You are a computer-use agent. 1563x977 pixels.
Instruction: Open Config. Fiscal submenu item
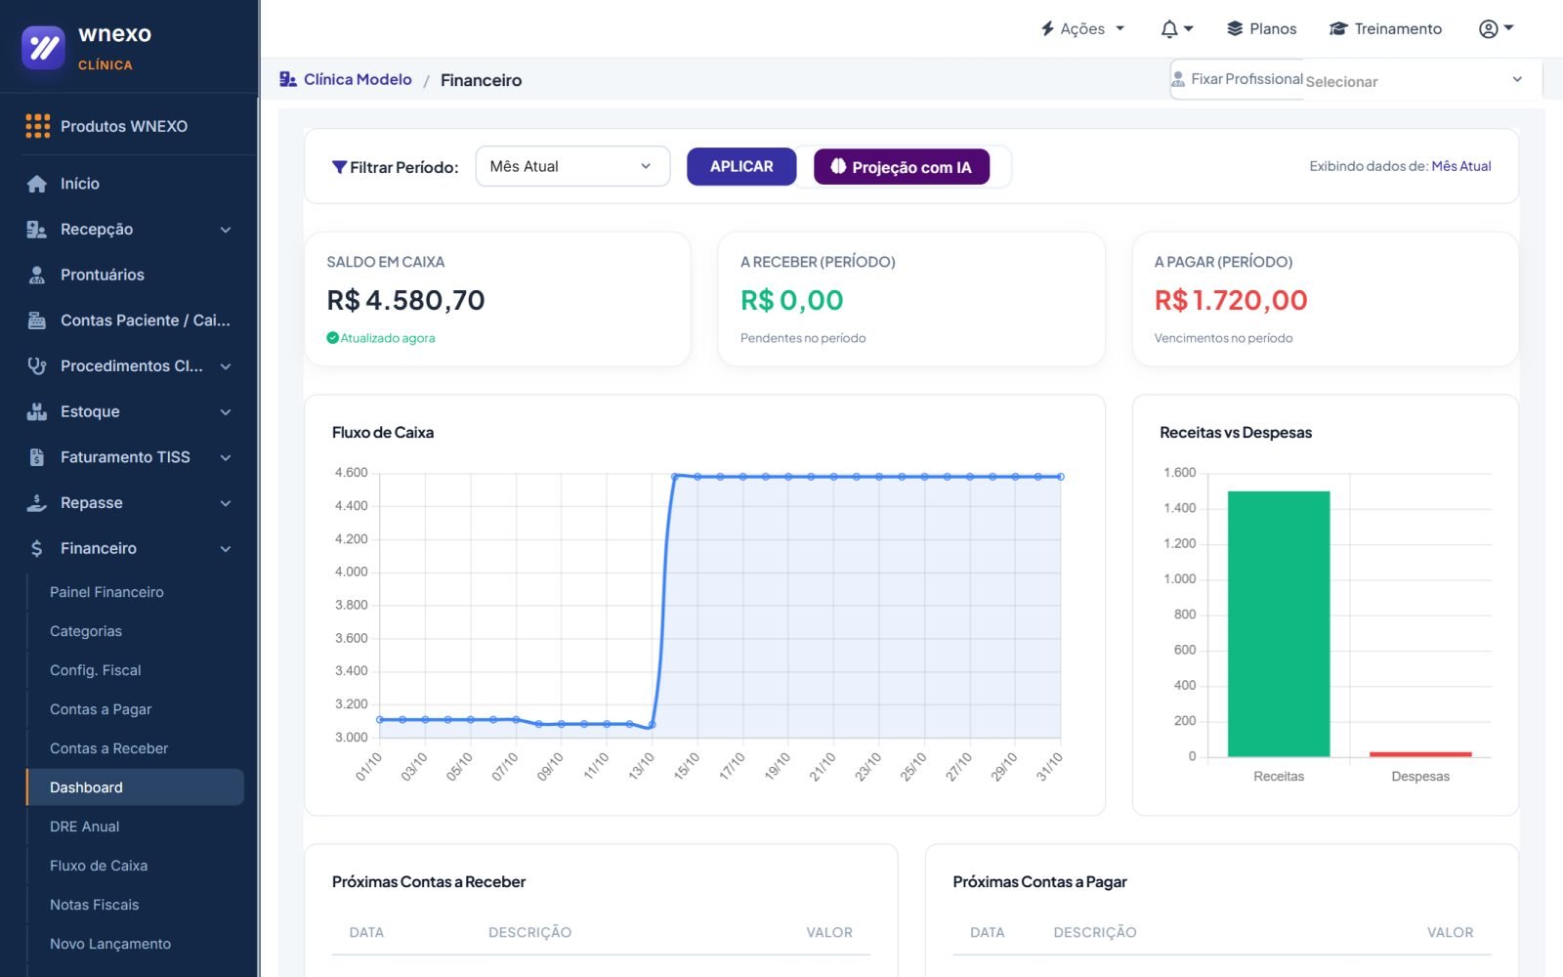point(96,670)
